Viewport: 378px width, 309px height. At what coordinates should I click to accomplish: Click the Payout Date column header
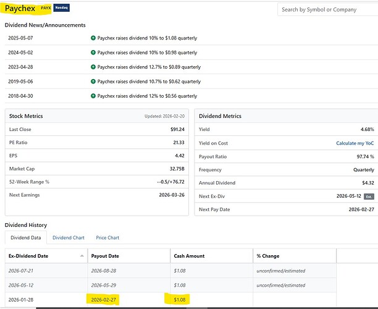click(x=104, y=256)
